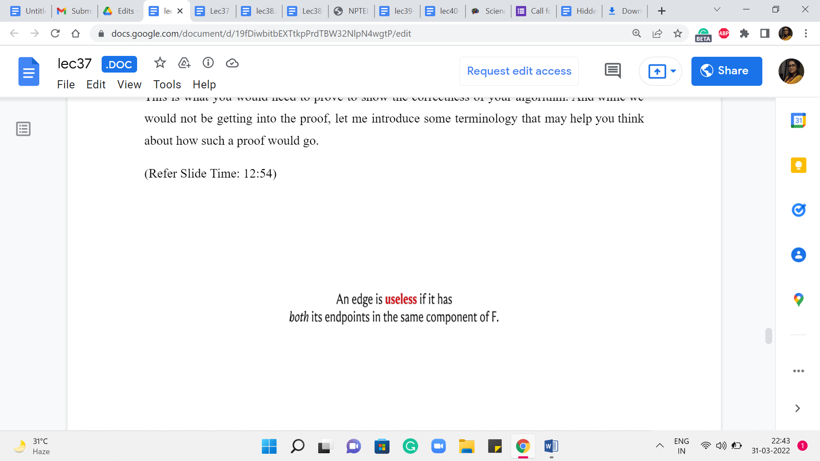820x461 pixels.
Task: Show document outline sidebar icon
Action: [23, 129]
